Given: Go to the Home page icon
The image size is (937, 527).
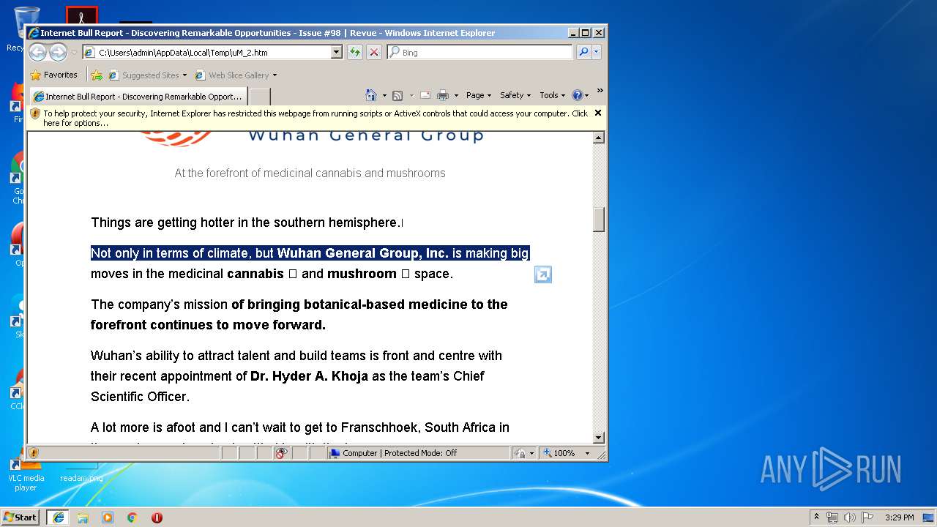Looking at the screenshot, I should [371, 95].
